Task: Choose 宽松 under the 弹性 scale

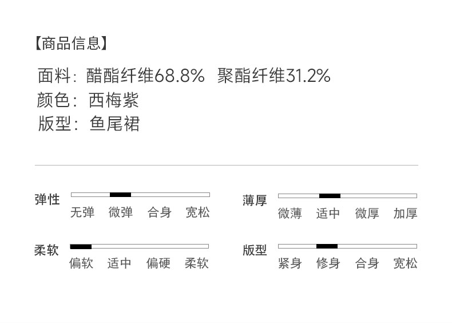Action: (x=197, y=212)
